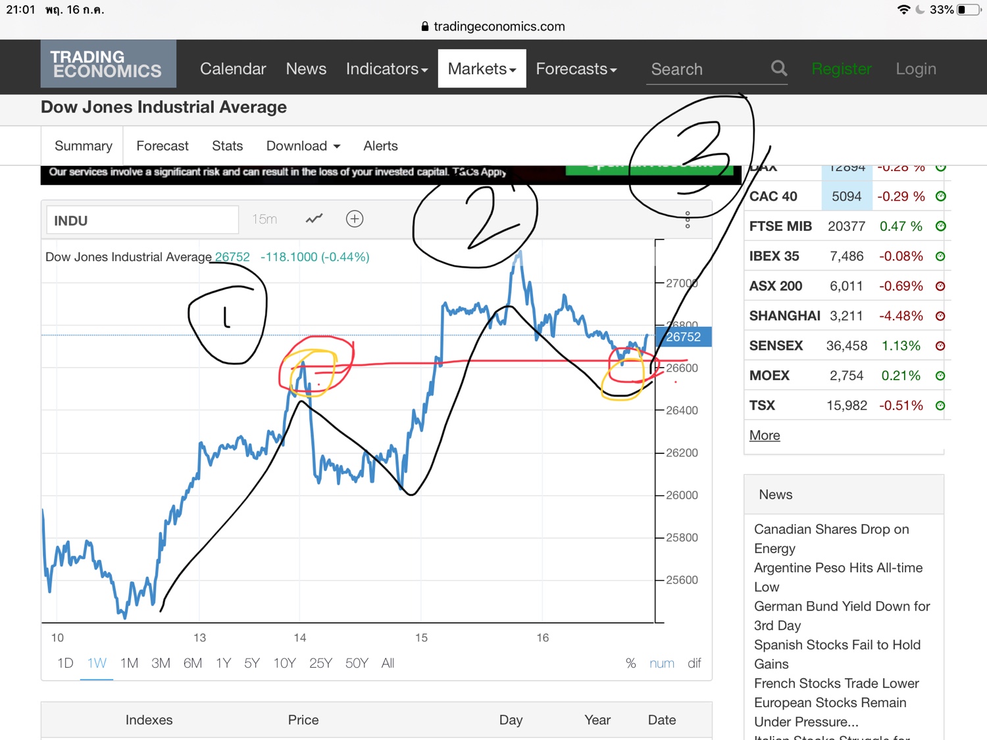Screen dimensions: 987x740
Task: Open the FTSE MIB index link
Action: pyautogui.click(x=780, y=226)
